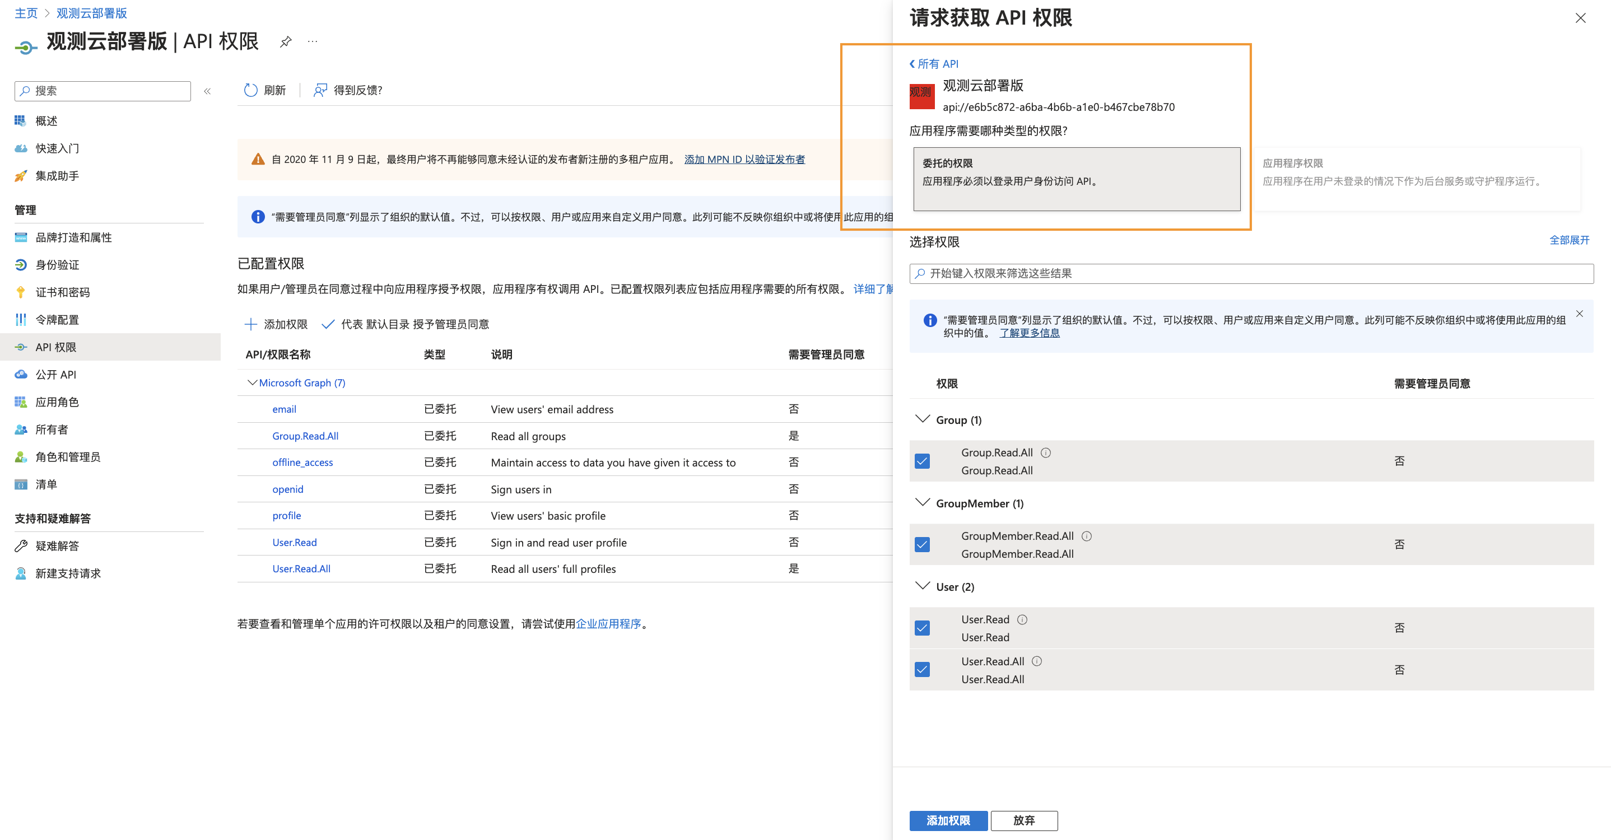Open the email permission entry
1611x840 pixels.
tap(284, 409)
